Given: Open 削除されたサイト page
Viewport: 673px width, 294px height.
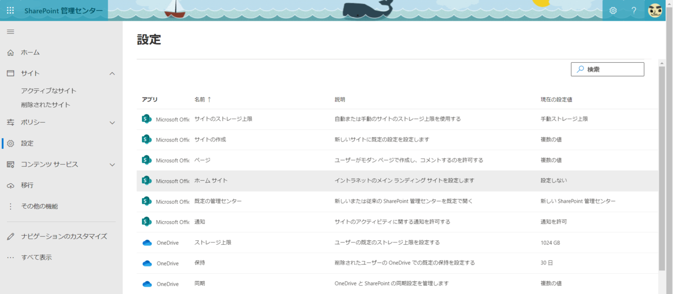Looking at the screenshot, I should click(x=45, y=105).
